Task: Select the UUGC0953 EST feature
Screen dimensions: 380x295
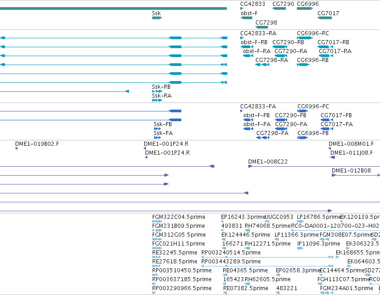Action: click(267, 221)
